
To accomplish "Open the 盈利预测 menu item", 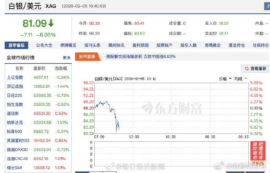I will tap(140, 45).
